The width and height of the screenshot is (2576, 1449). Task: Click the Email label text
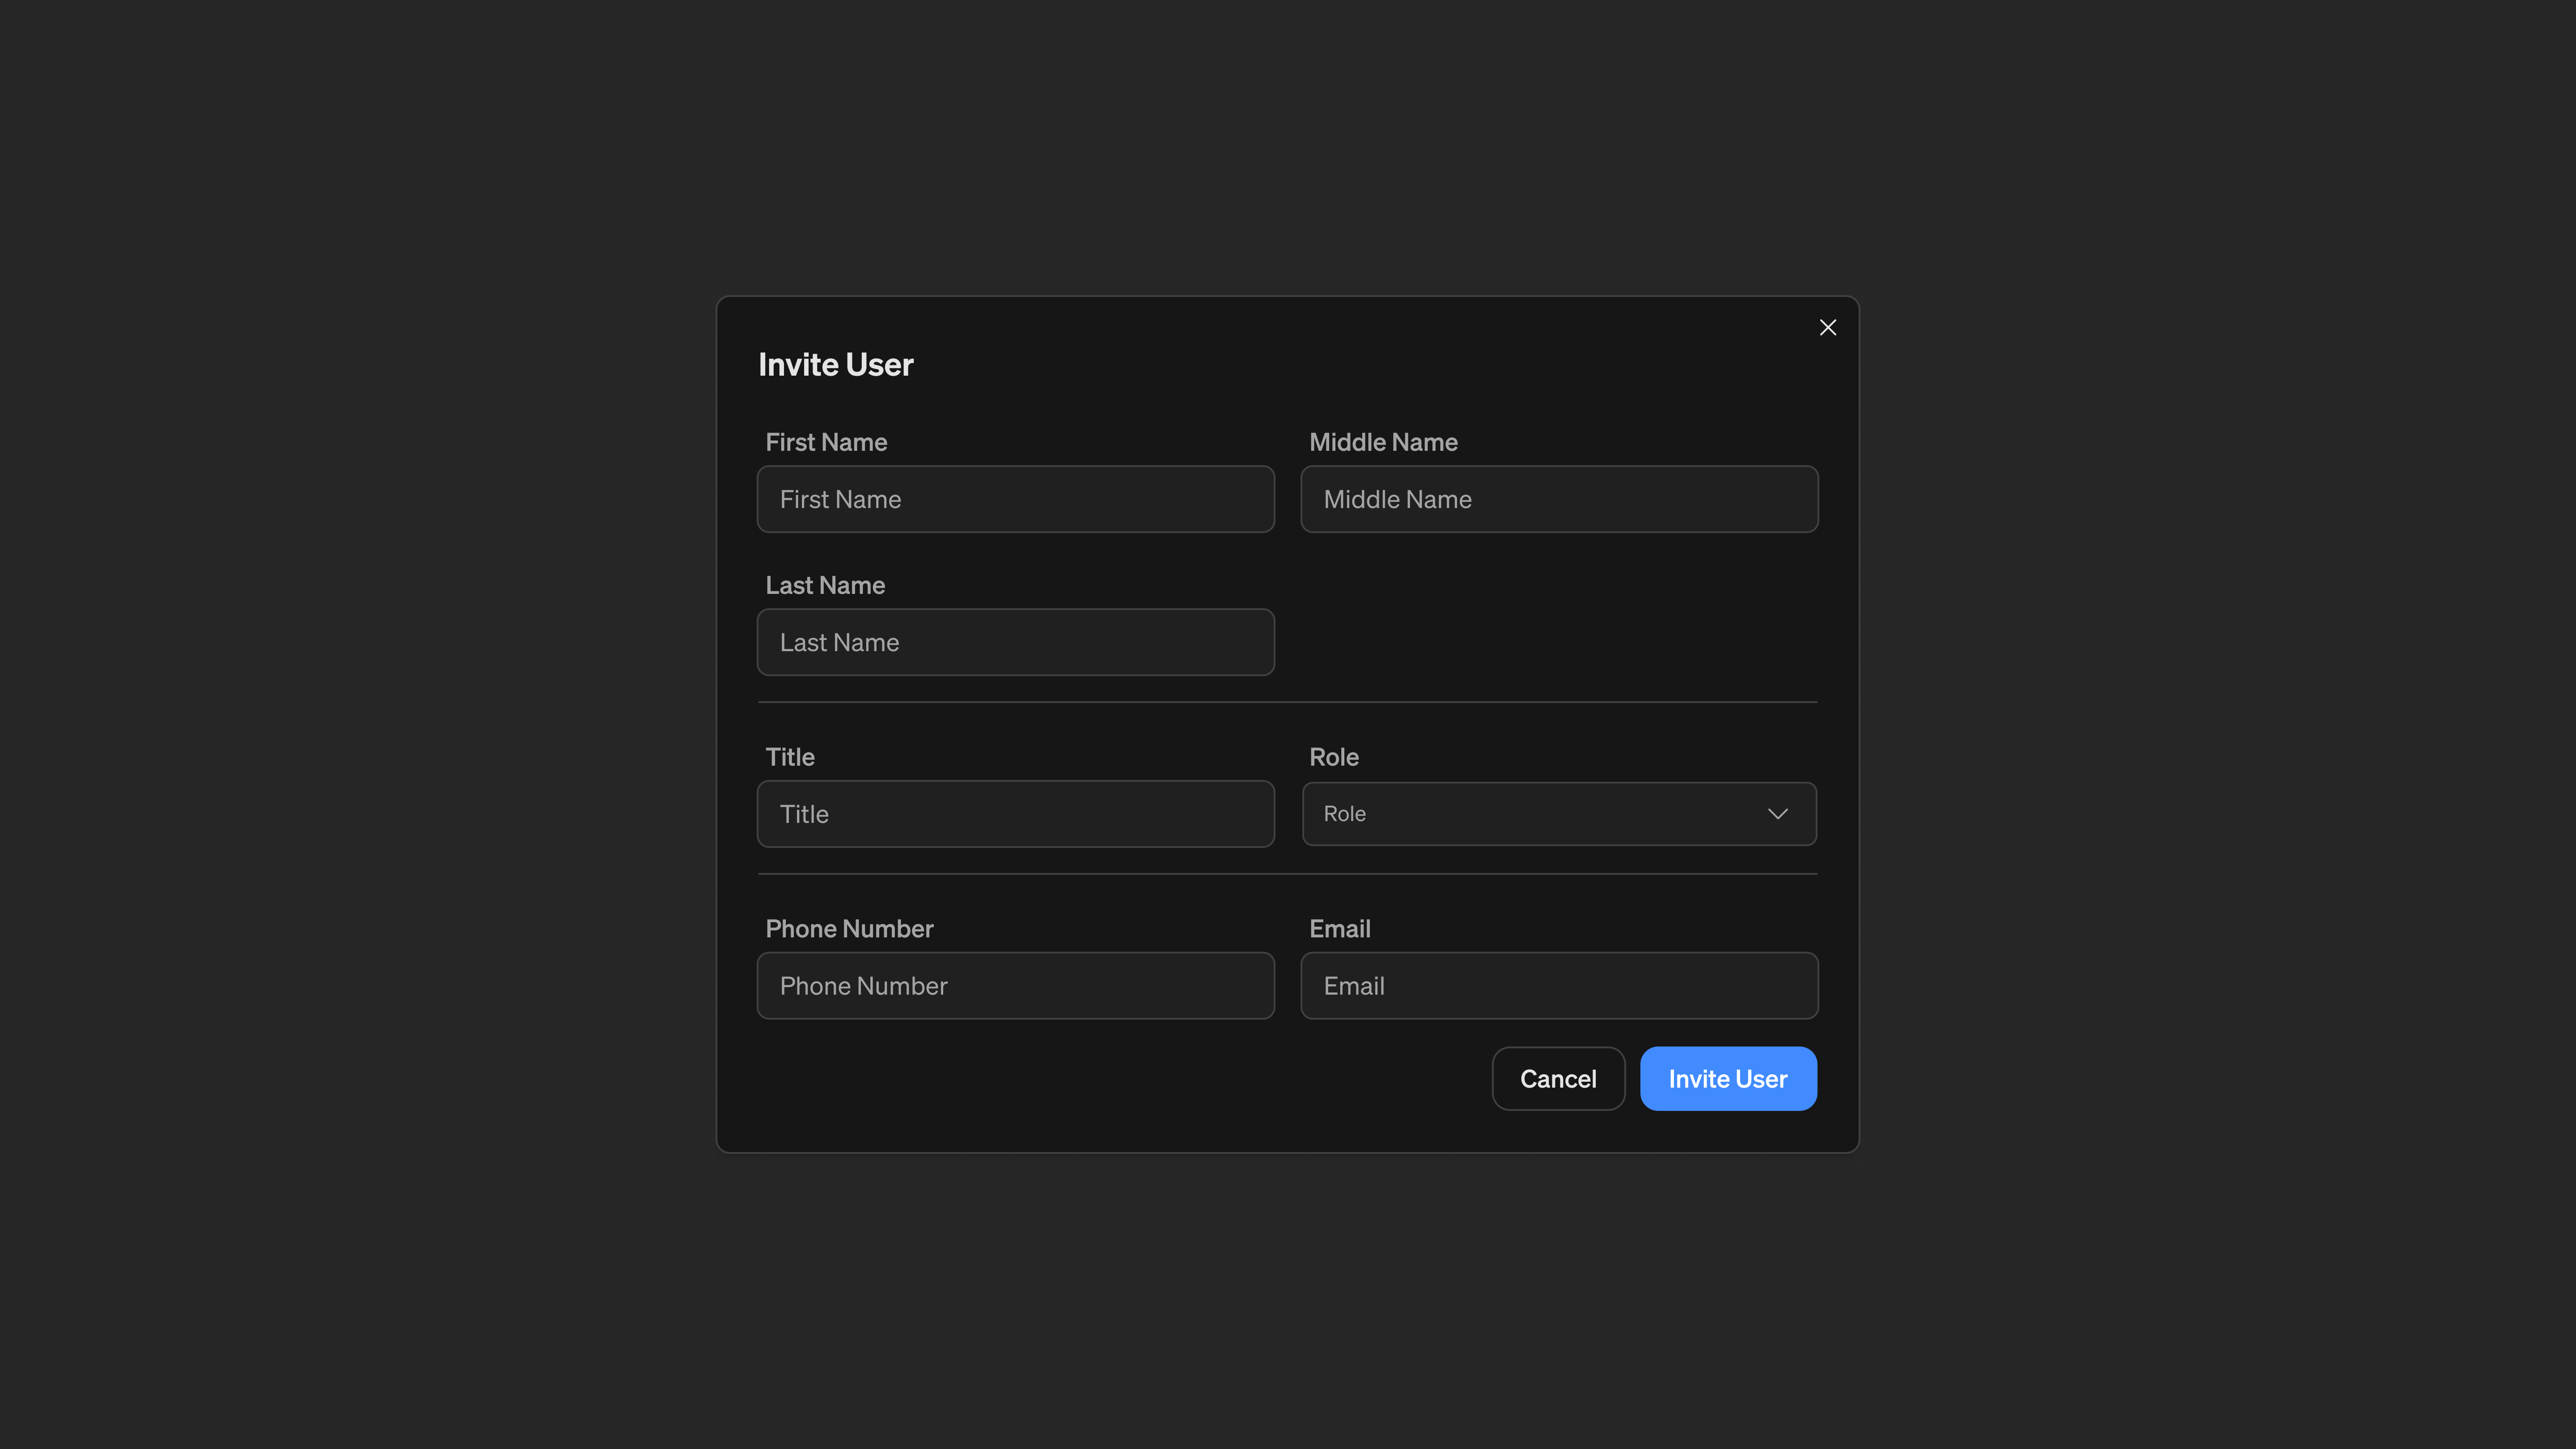[1340, 929]
